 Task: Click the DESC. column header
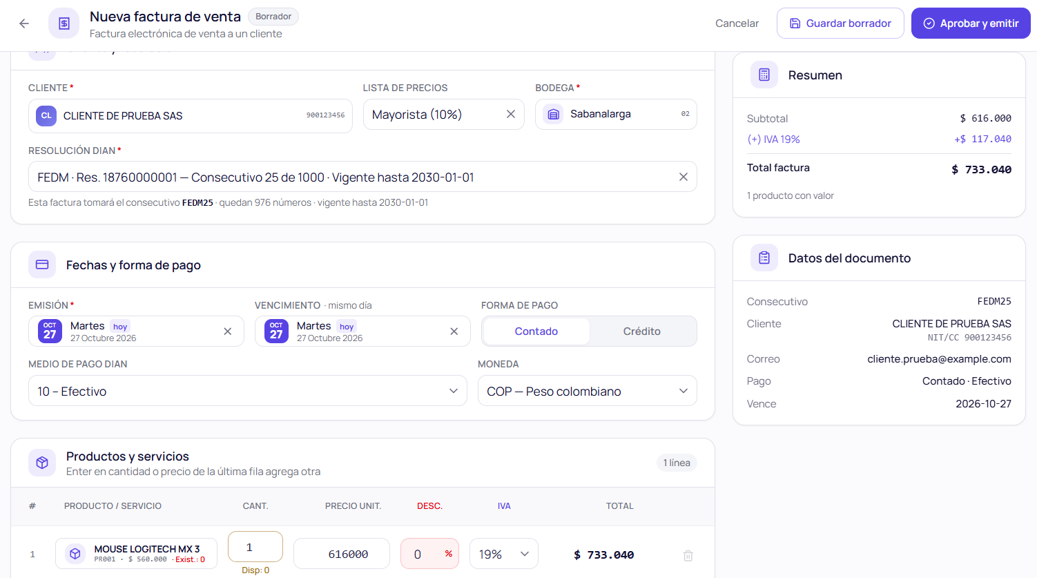point(429,506)
